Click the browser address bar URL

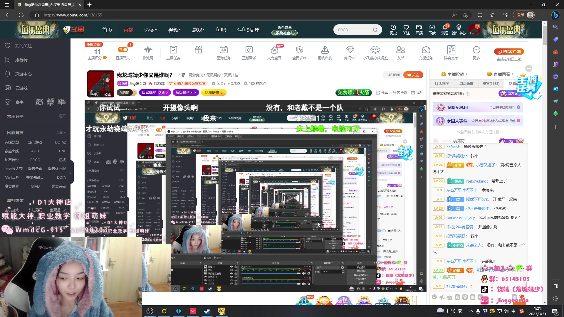(x=73, y=15)
